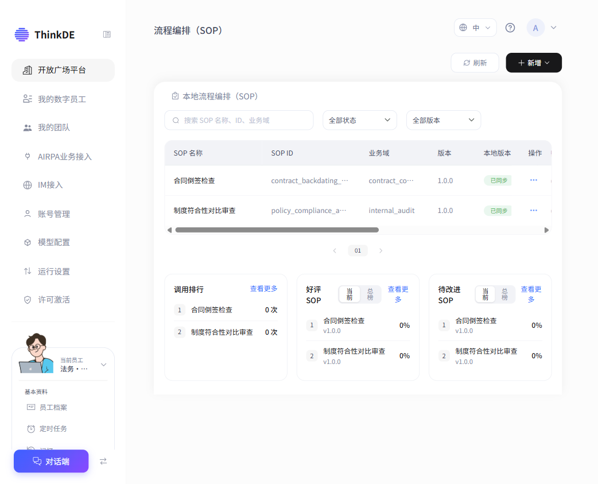Open more actions for 制度符合性对比审查 row

click(534, 210)
